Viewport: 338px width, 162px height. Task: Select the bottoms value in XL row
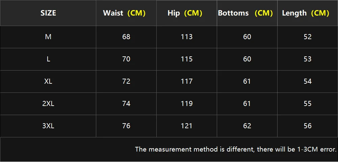click(x=247, y=81)
